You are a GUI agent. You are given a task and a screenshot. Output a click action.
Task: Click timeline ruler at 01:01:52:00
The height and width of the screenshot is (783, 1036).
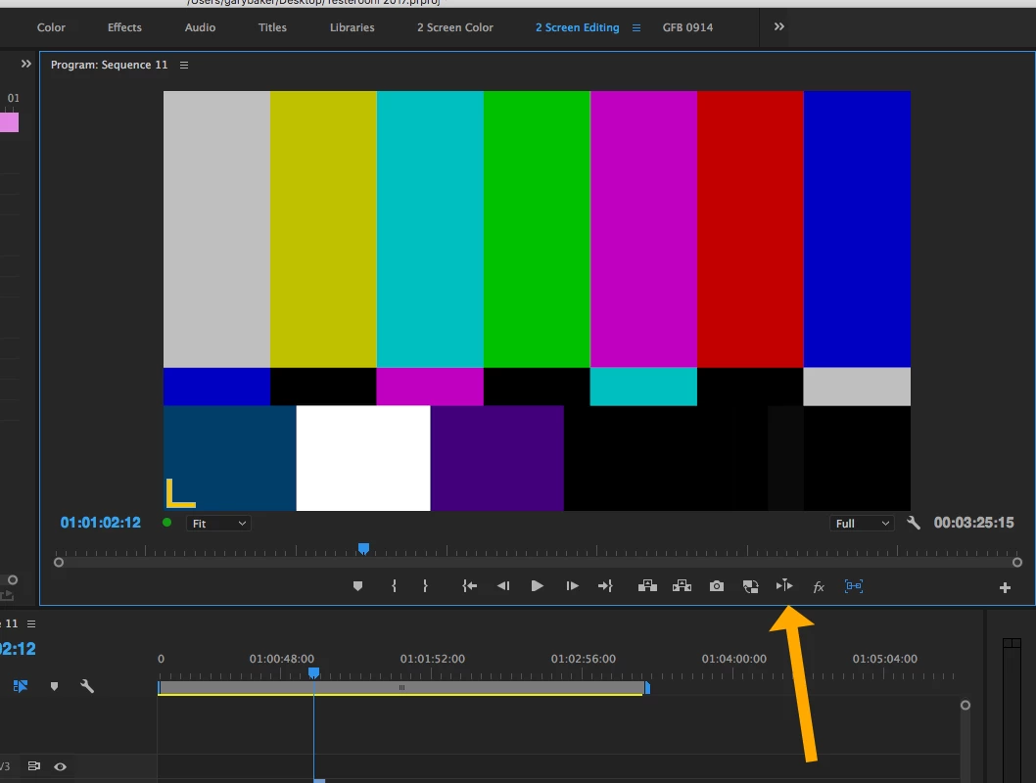pyautogui.click(x=432, y=659)
